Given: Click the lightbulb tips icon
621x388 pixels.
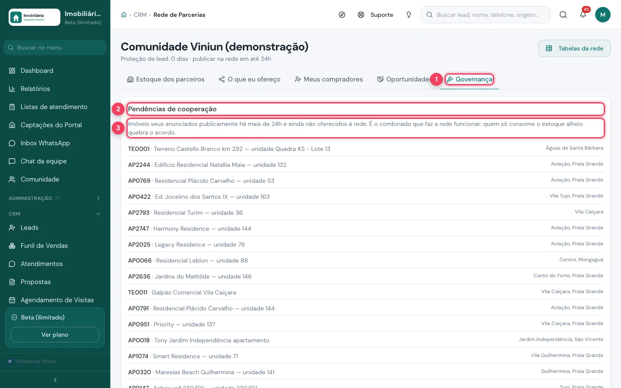Looking at the screenshot, I should coord(409,15).
